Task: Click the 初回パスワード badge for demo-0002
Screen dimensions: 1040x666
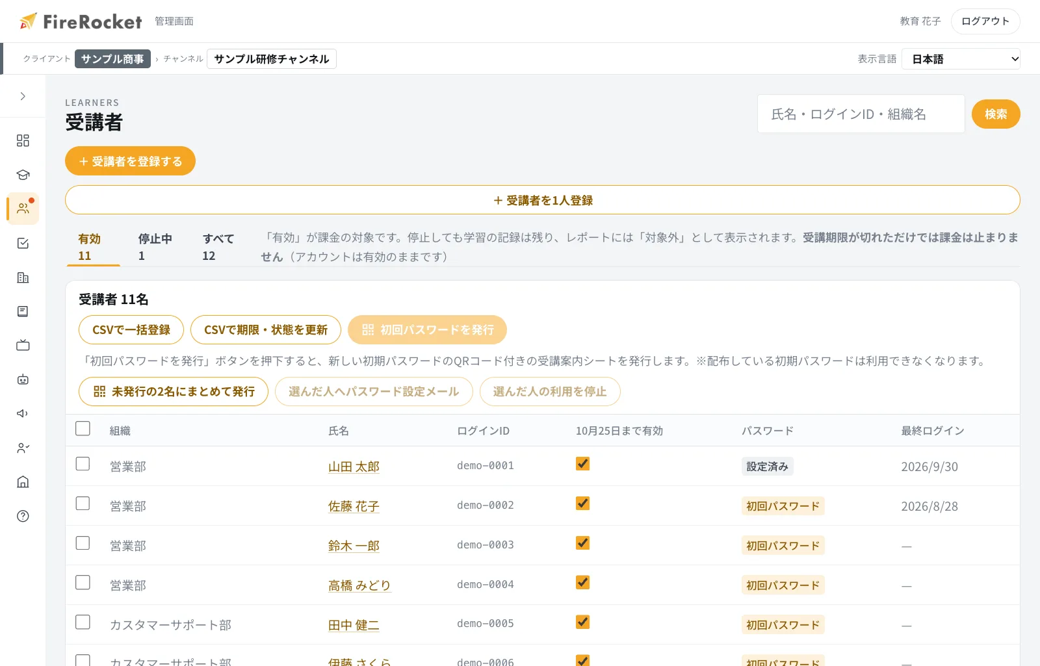Action: pyautogui.click(x=783, y=506)
